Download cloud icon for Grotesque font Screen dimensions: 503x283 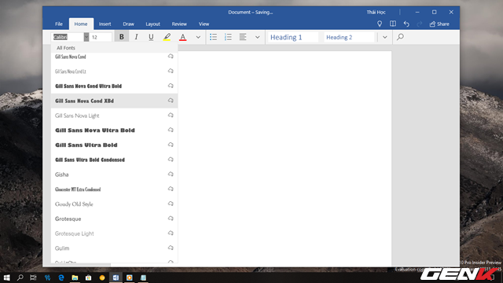(171, 219)
